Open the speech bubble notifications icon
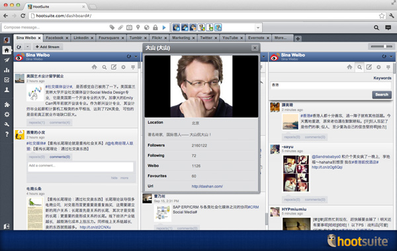 388,27
